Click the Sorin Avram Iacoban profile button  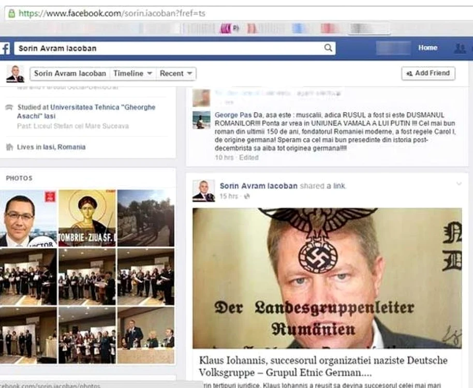70,73
